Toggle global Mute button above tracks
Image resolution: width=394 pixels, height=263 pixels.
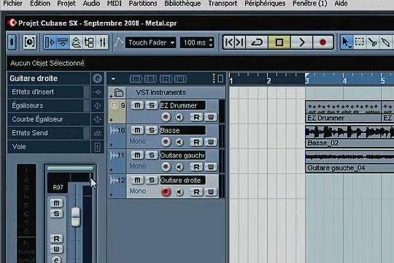[x=136, y=79]
